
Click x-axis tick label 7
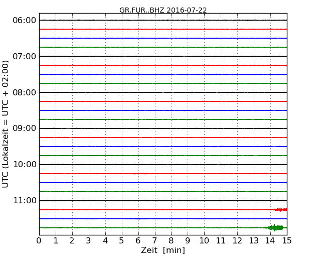coord(154,241)
